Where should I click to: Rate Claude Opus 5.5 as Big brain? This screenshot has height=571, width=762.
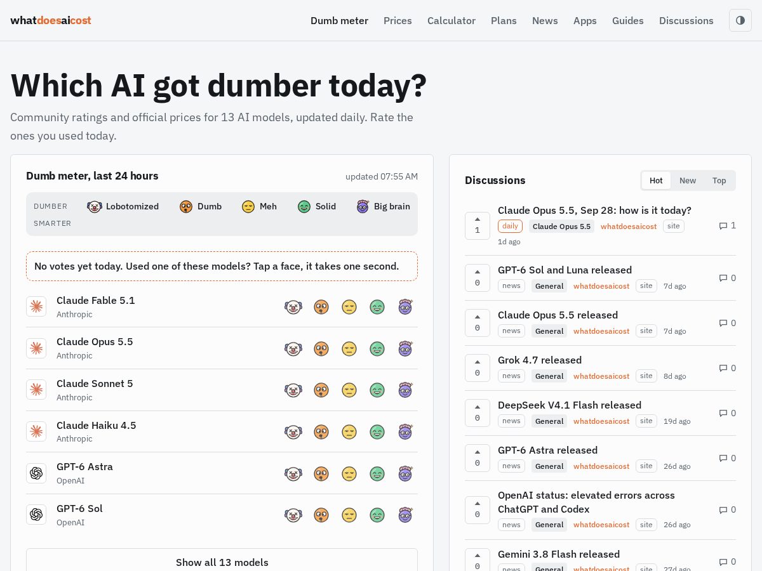coord(406,349)
